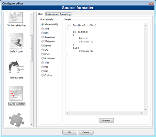This screenshot has height=137, width=156.
Task: Click the 'else' sample line
Action: [76, 48]
